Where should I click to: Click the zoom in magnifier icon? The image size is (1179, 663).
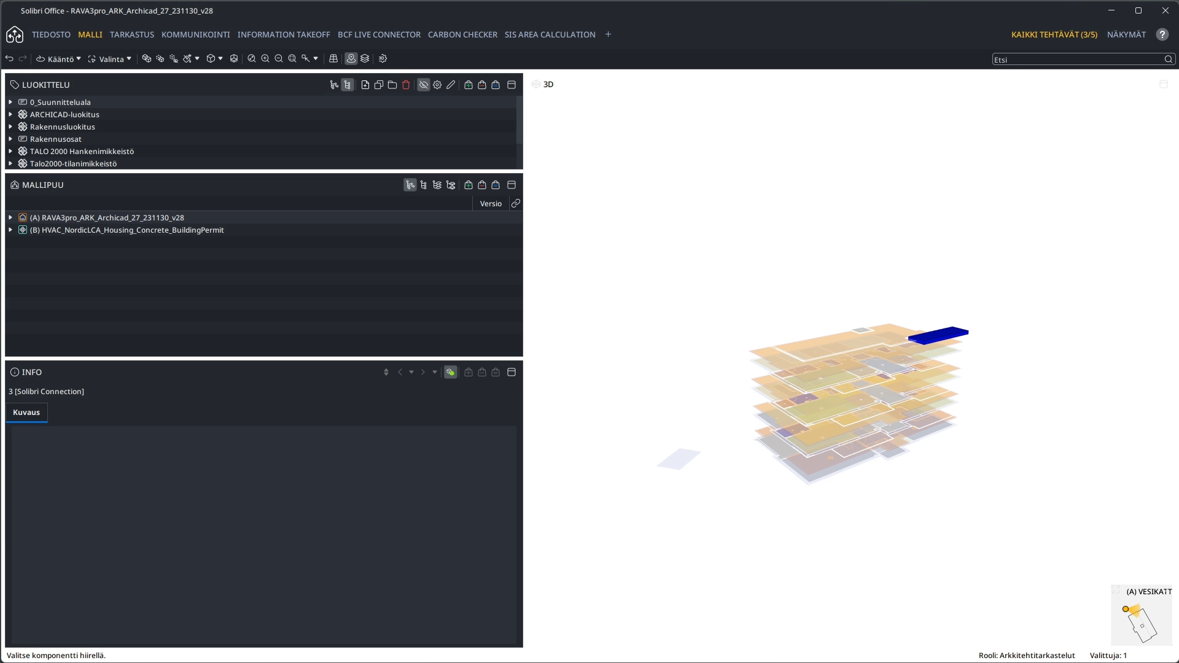[265, 59]
